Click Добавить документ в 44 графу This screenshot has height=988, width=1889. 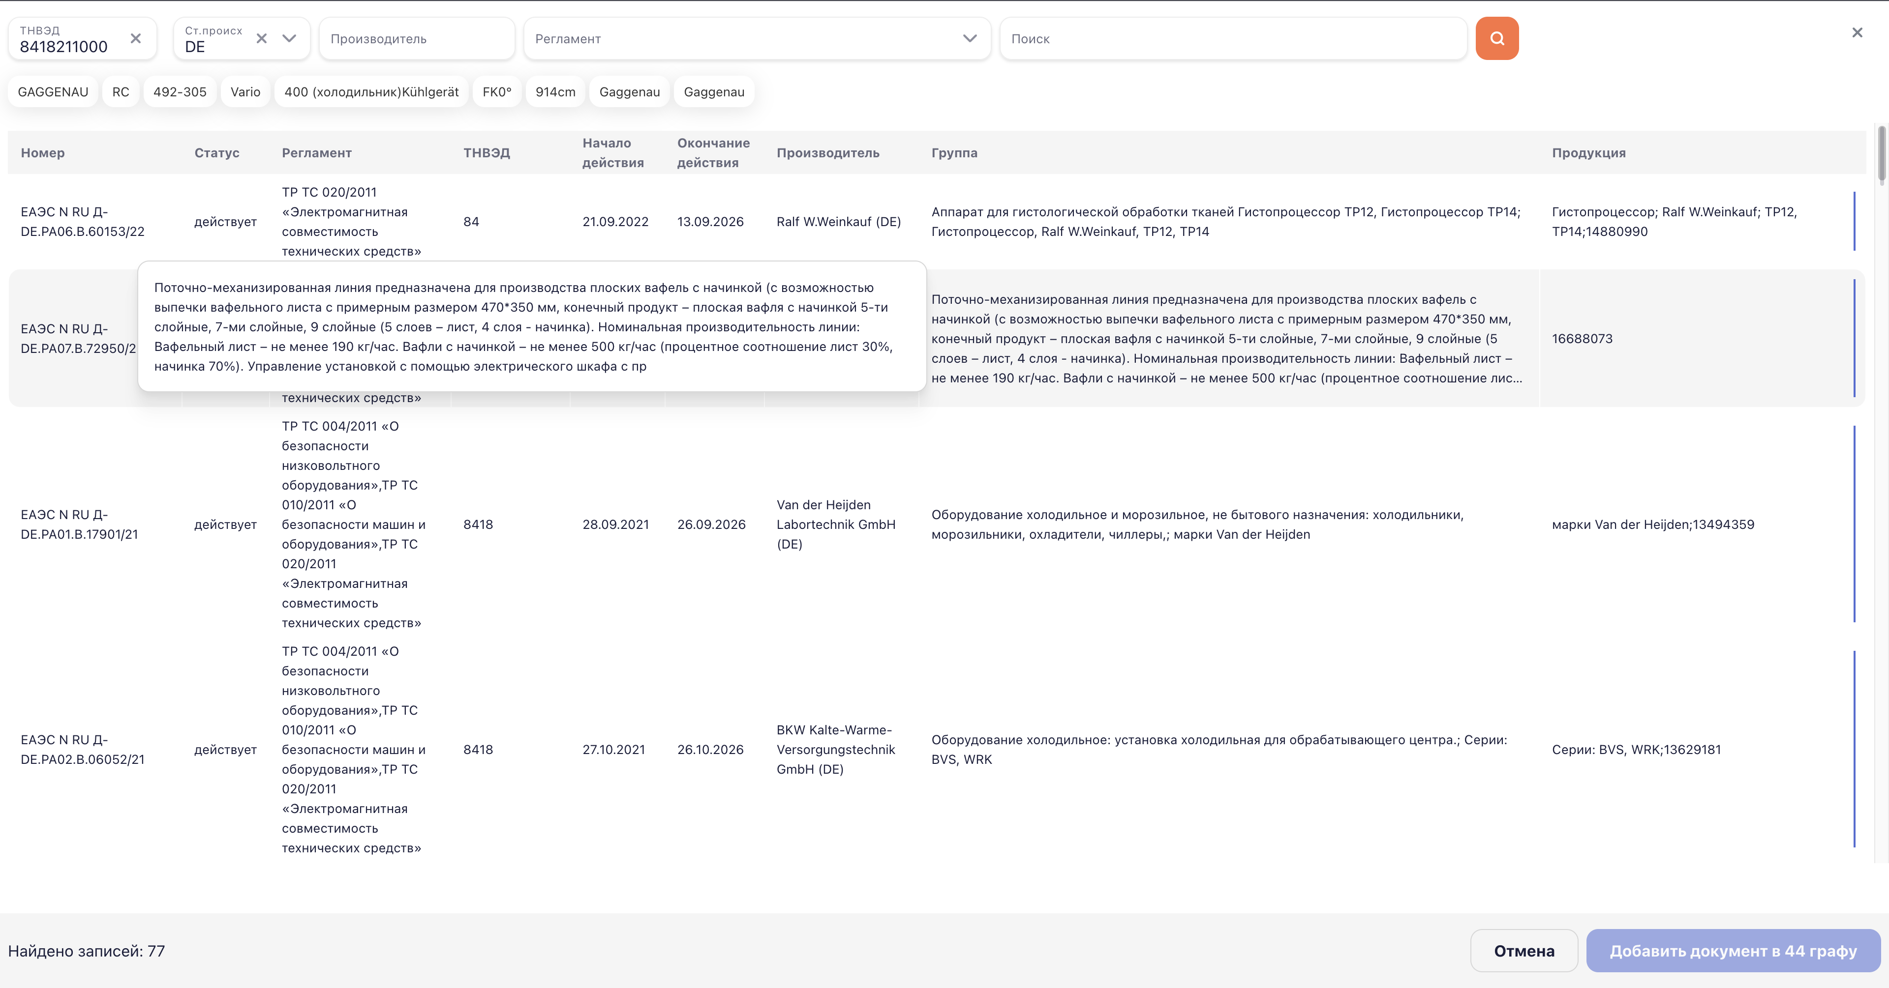click(1733, 951)
